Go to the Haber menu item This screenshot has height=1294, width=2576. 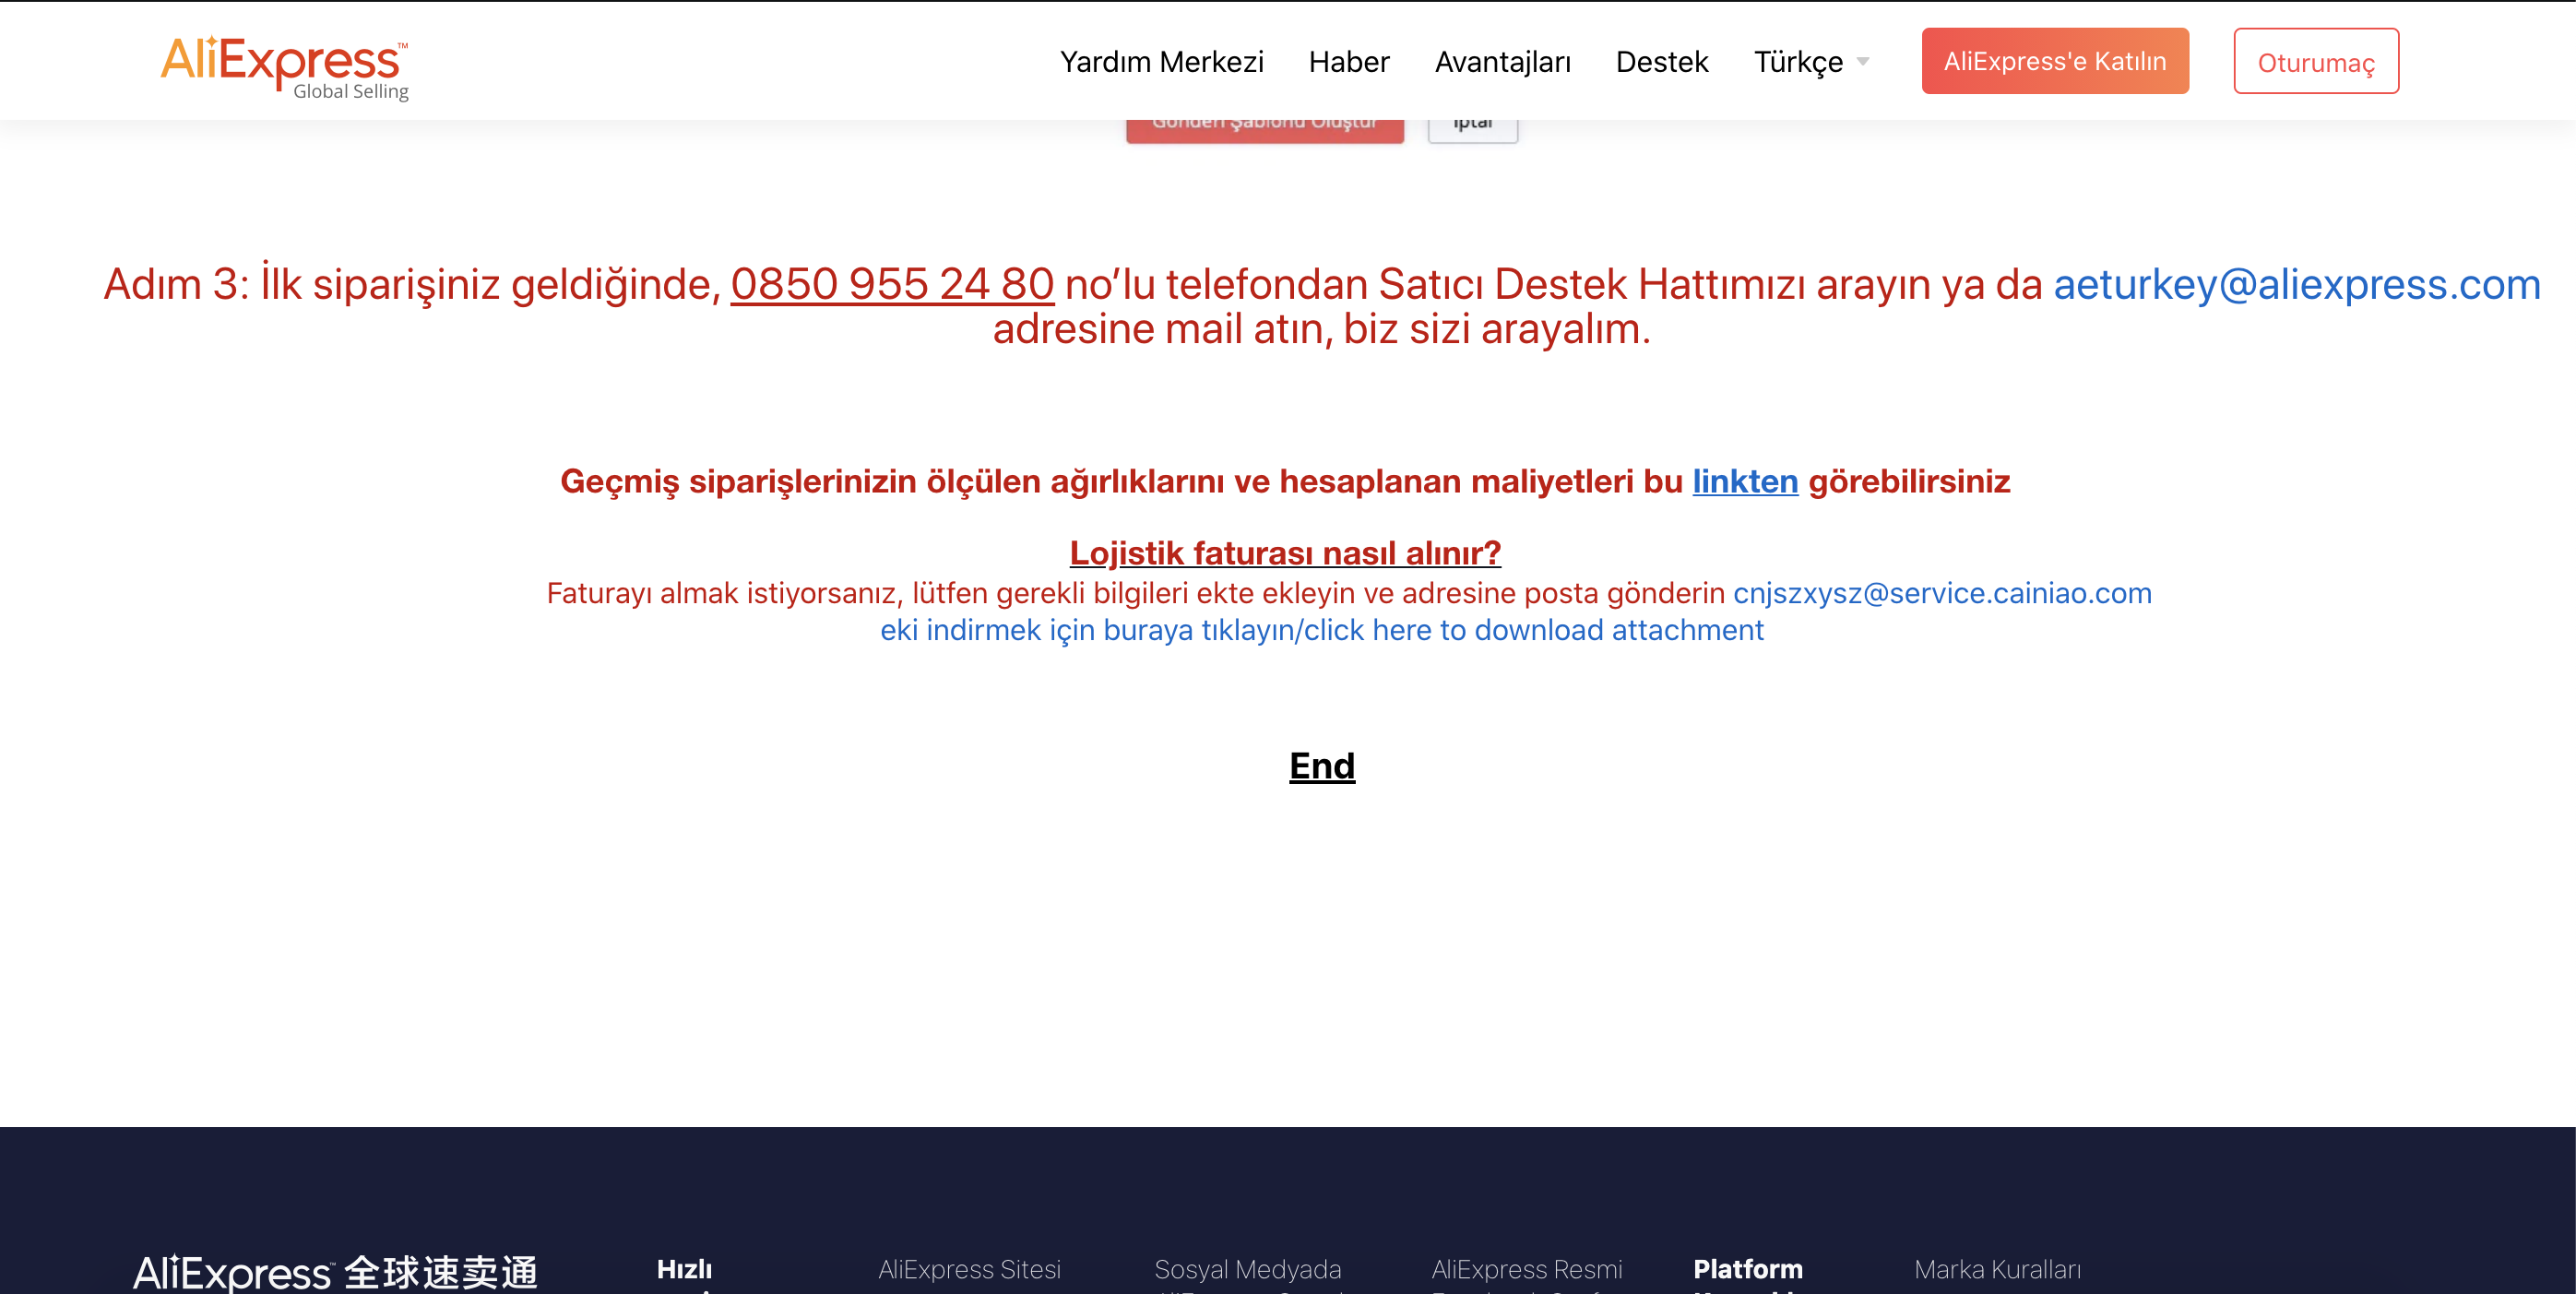(1349, 62)
